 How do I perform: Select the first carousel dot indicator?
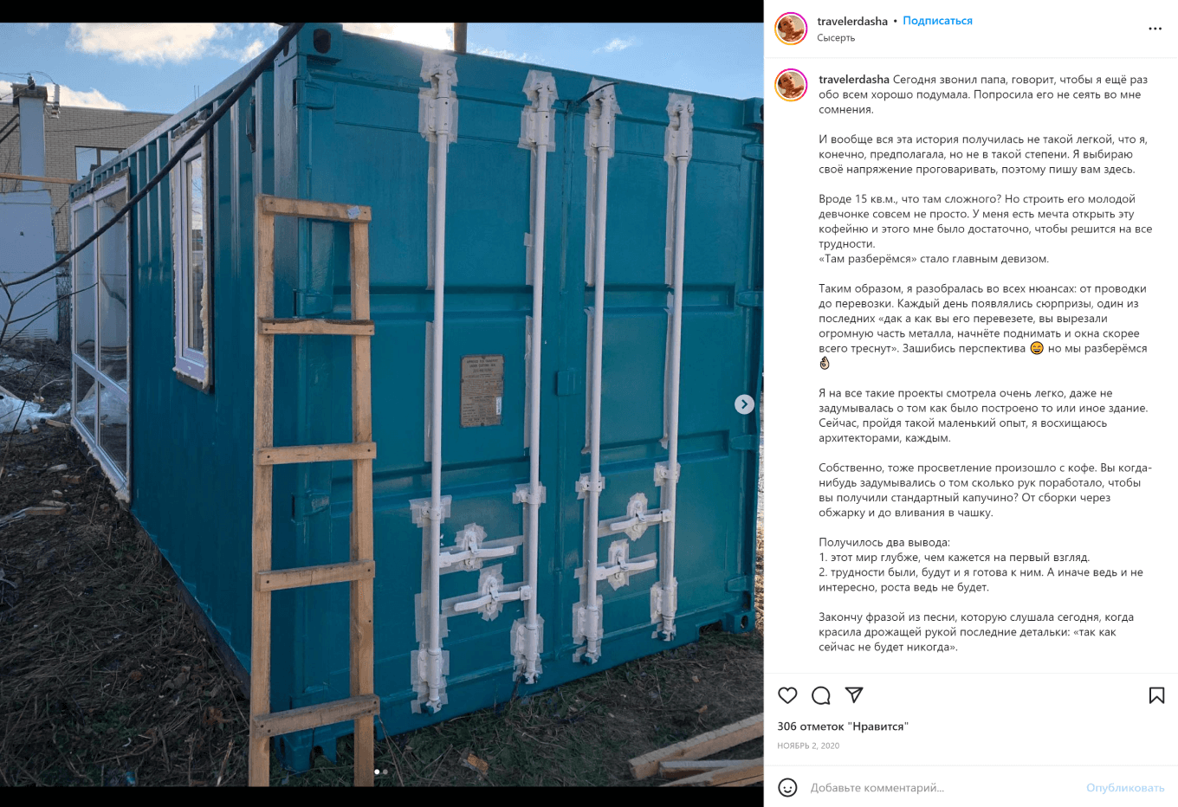coord(377,771)
